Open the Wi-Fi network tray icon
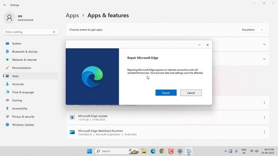The height and width of the screenshot is (156, 278). (x=252, y=151)
